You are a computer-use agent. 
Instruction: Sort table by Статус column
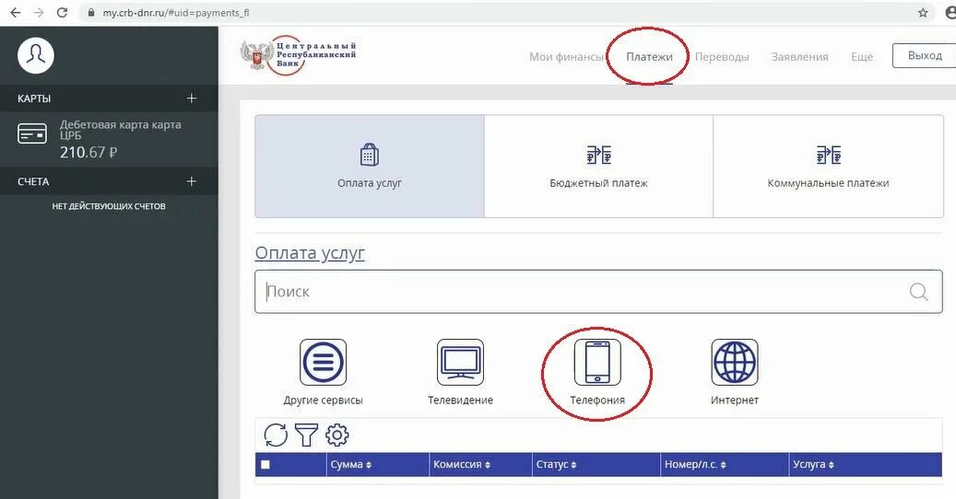tap(556, 464)
